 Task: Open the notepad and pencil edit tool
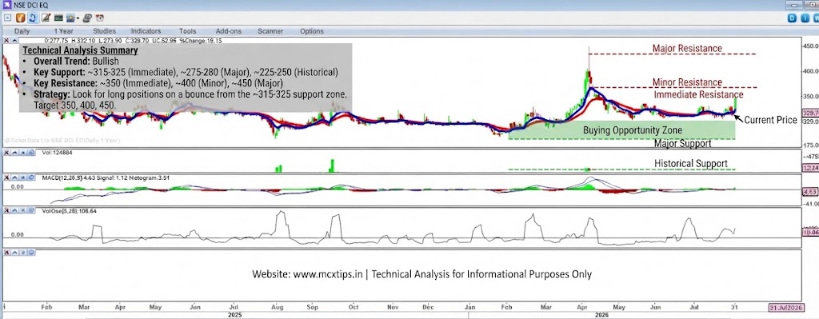(46, 18)
